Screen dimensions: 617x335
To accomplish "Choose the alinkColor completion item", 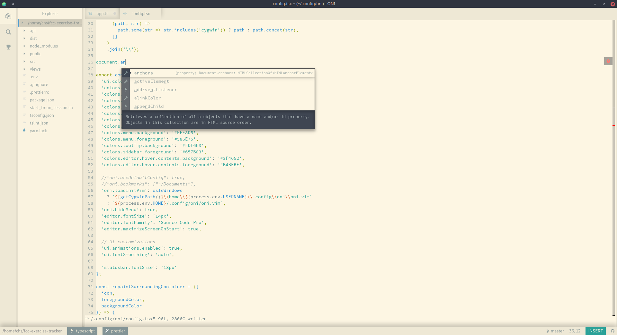I will 218,98.
